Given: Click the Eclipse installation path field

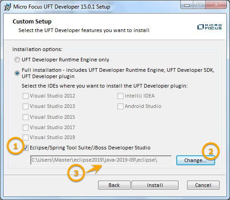Looking at the screenshot, I should pyautogui.click(x=101, y=160).
